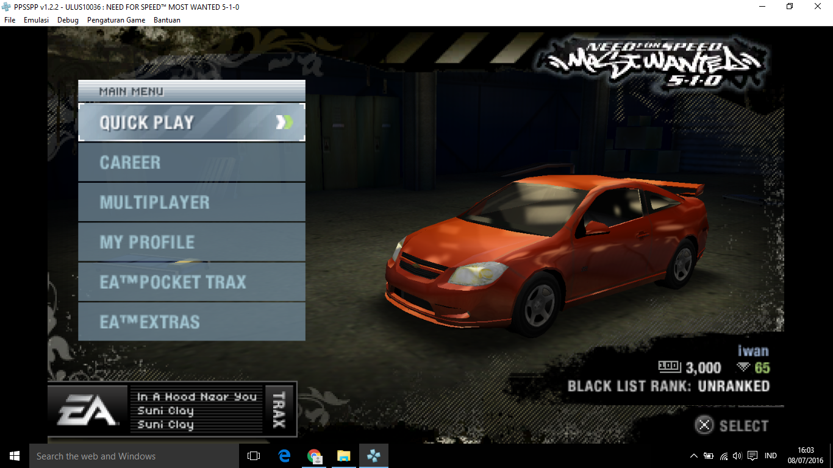Click the Search the web and Windows box
Screen dimensions: 833x468
click(134, 456)
